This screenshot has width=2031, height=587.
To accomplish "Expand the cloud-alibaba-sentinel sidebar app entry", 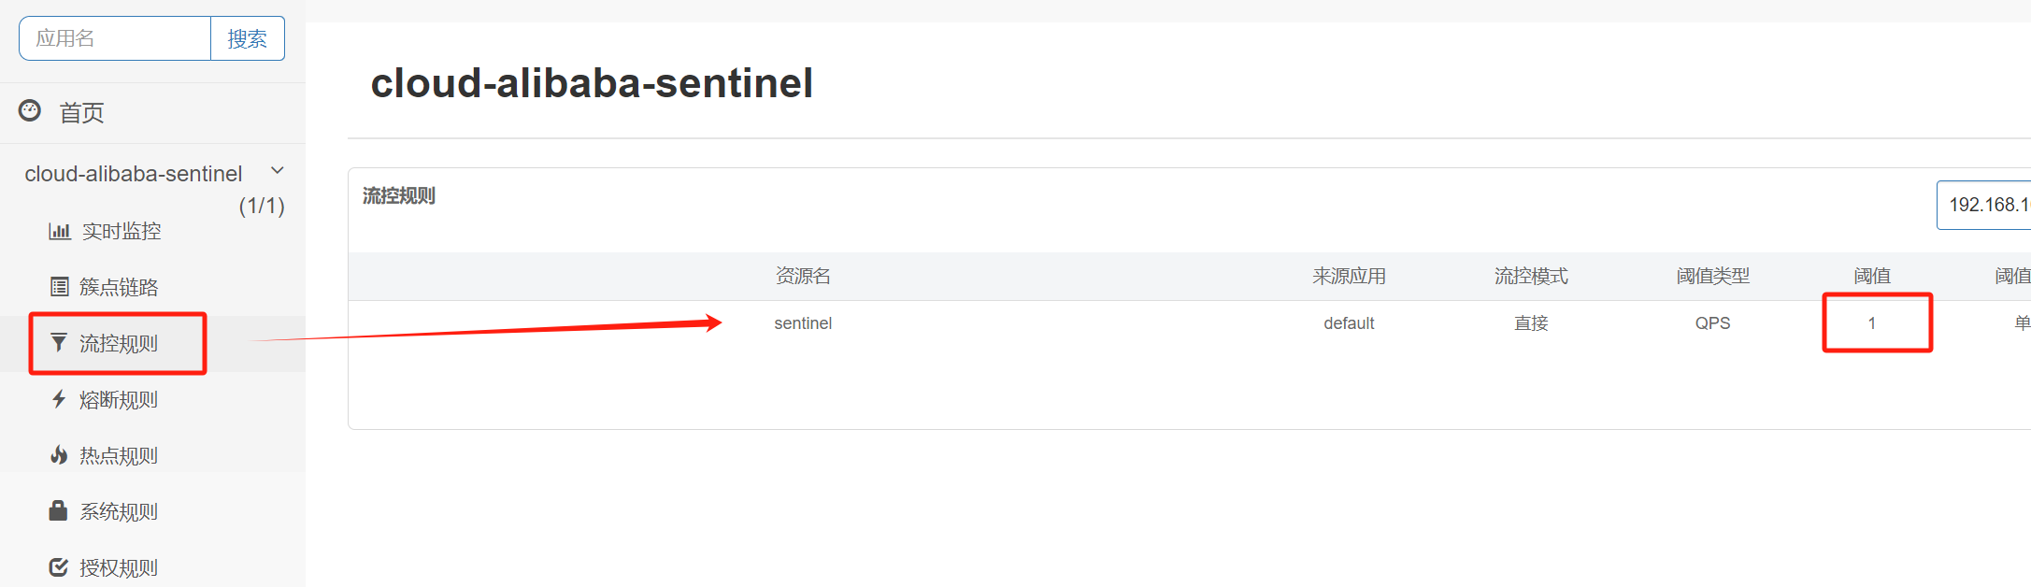I will click(134, 174).
